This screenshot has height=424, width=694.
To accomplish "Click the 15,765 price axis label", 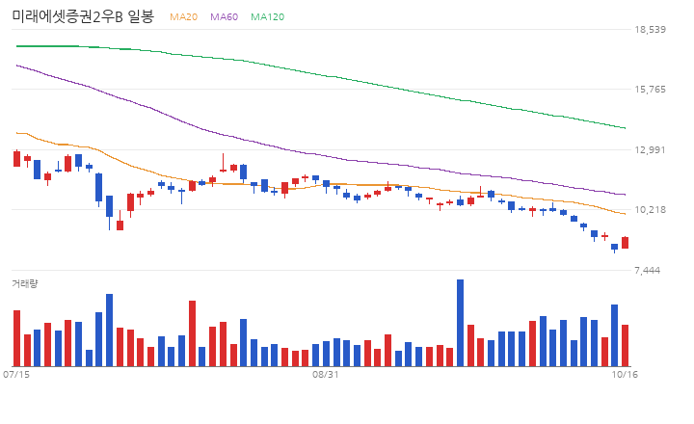I will 650,90.
